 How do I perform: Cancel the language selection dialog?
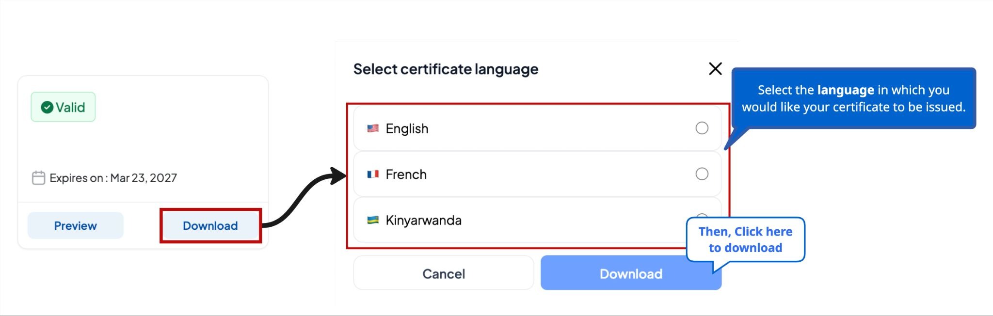(444, 273)
